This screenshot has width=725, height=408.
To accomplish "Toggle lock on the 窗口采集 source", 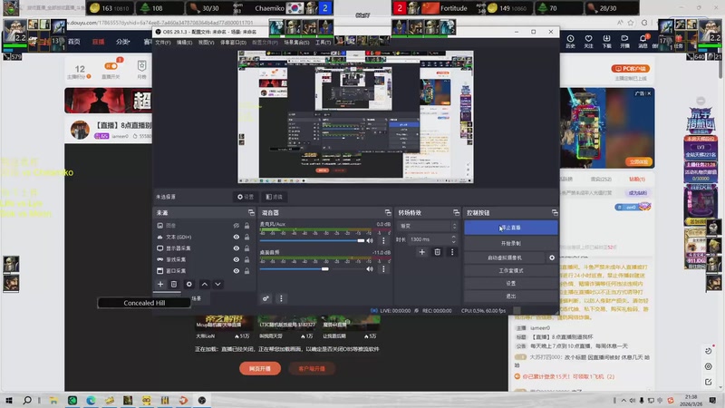I will click(246, 270).
